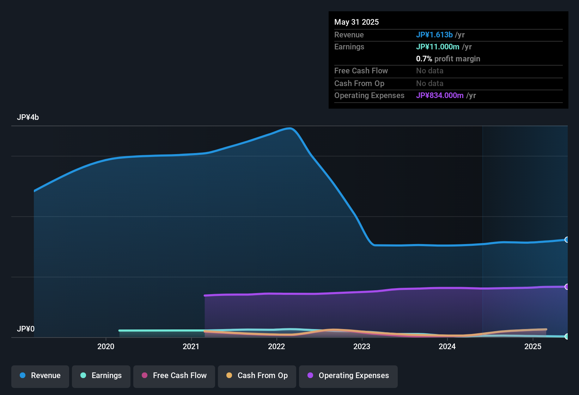
Task: Click the revenue line peak near 2022
Action: point(290,128)
